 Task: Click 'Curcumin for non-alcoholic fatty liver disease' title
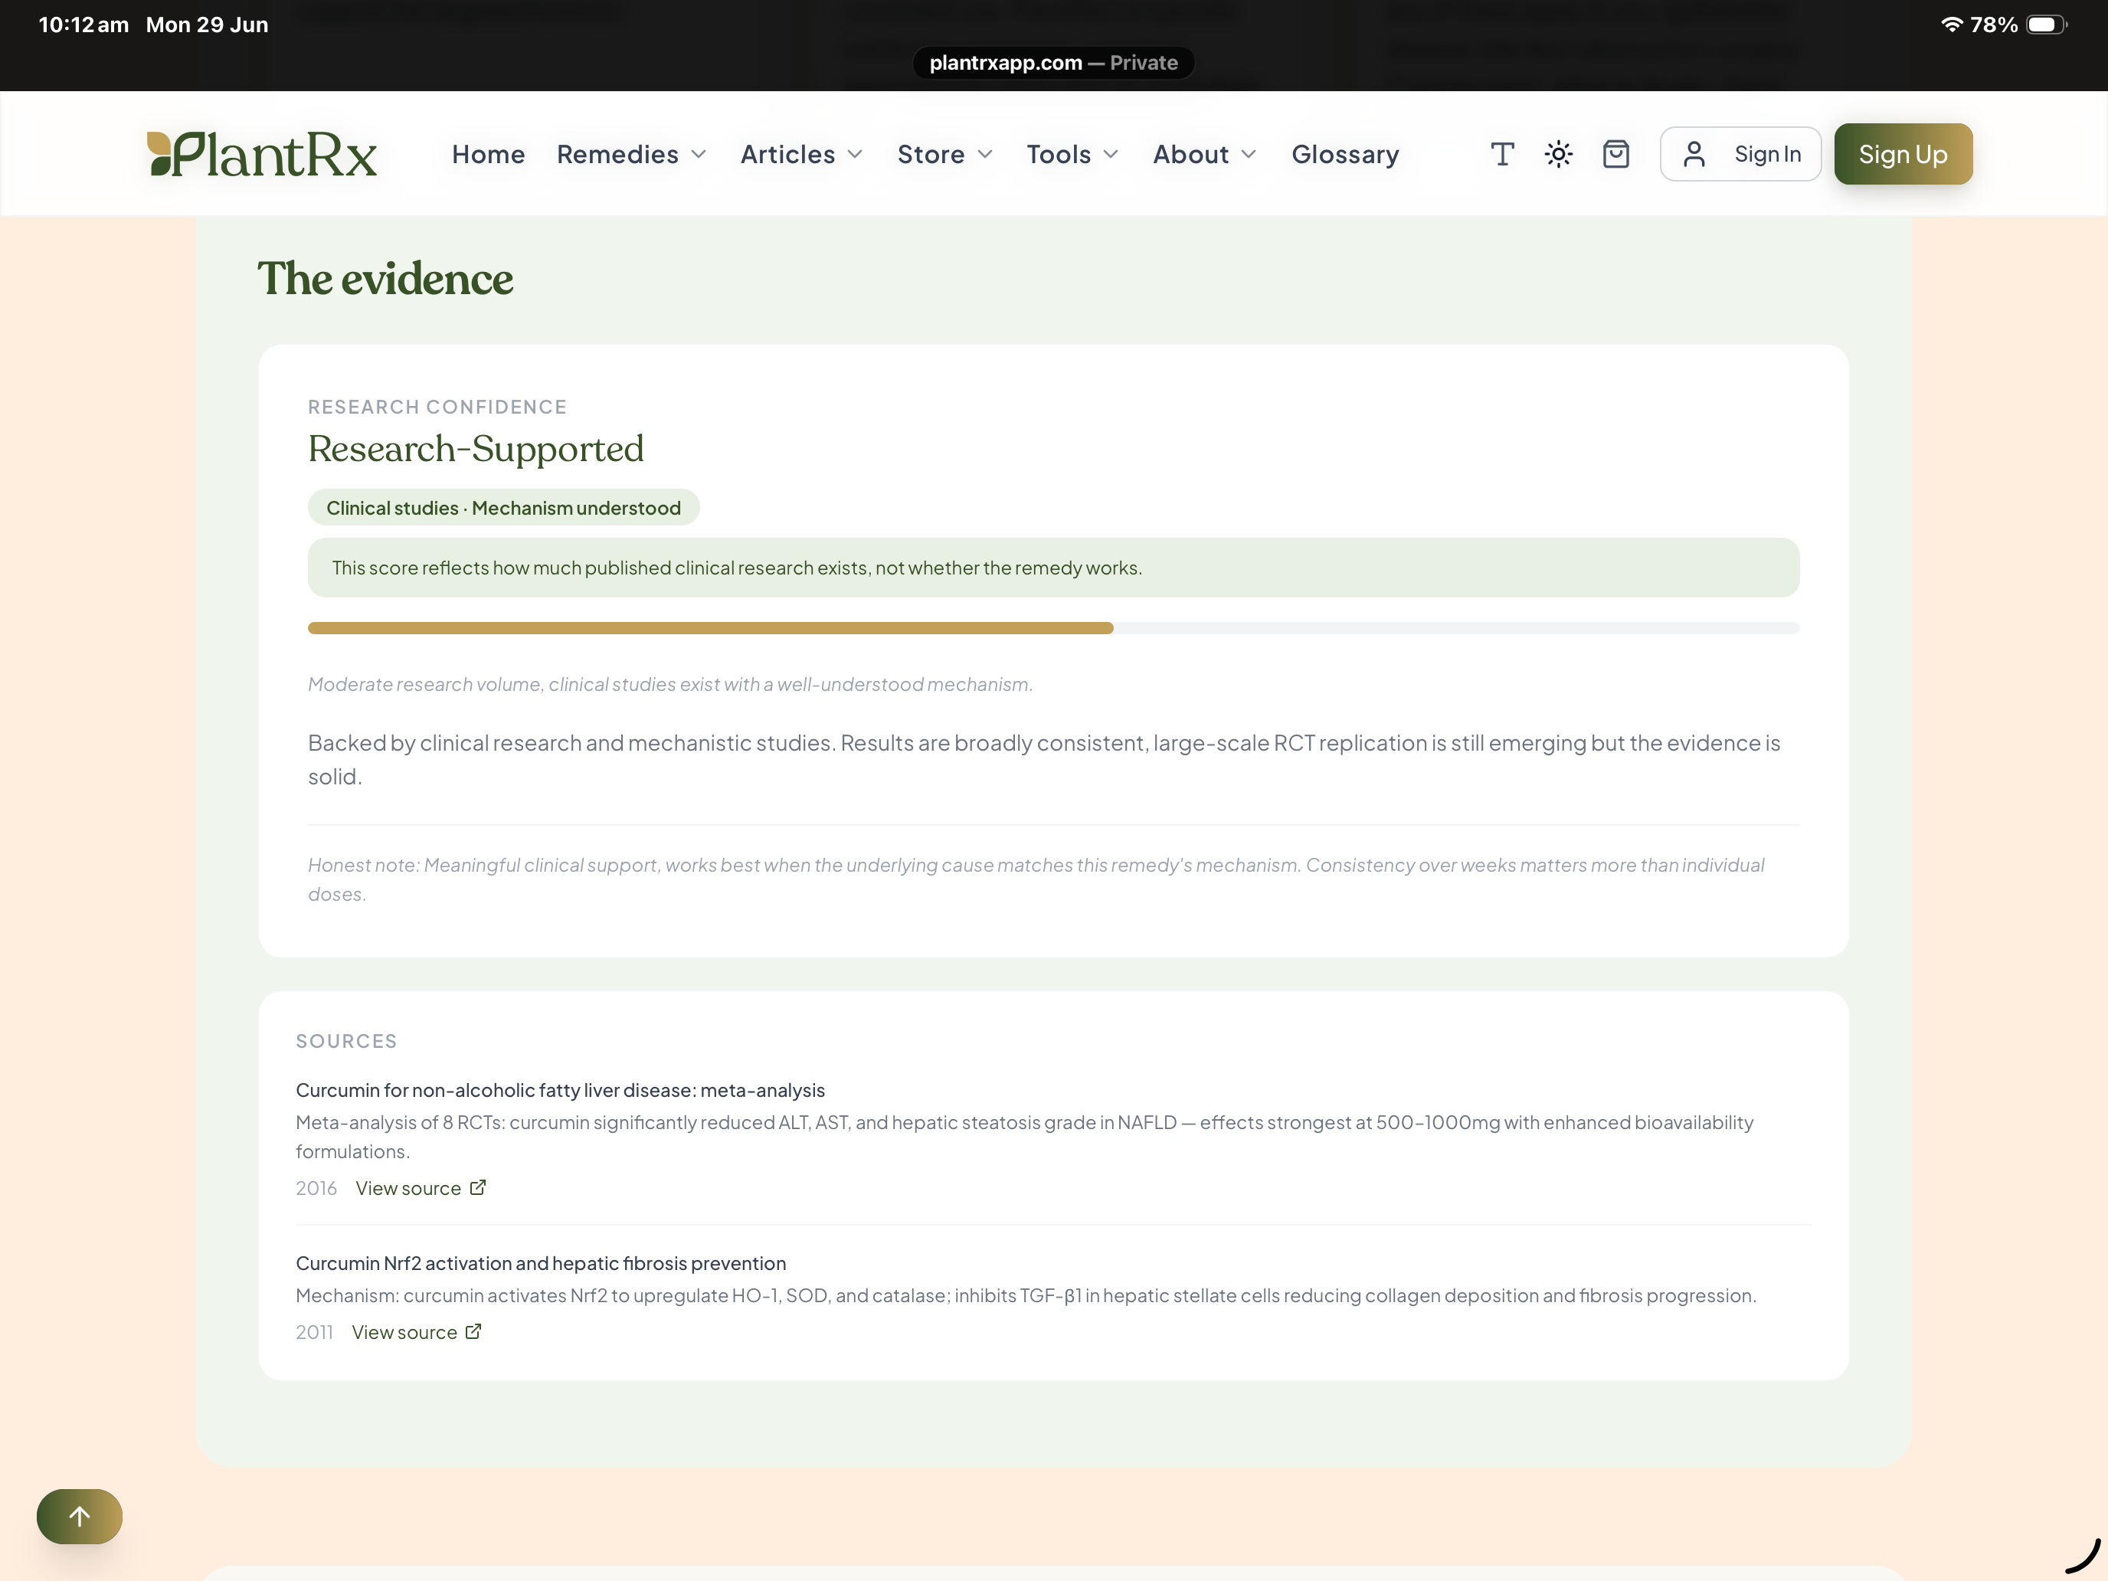pyautogui.click(x=561, y=1089)
